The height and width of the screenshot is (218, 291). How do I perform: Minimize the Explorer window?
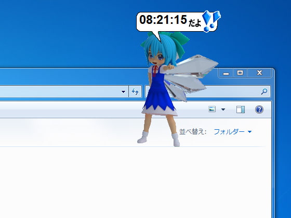[226, 73]
